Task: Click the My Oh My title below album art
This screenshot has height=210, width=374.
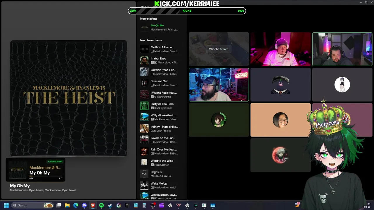Action: 20,186
